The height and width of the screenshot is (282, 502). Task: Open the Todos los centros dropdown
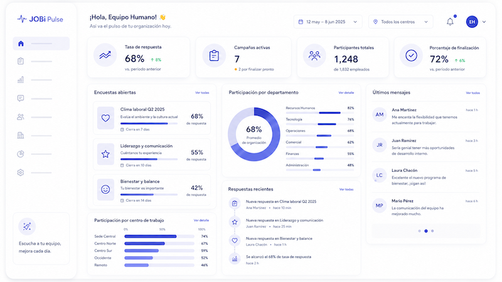[x=400, y=22]
